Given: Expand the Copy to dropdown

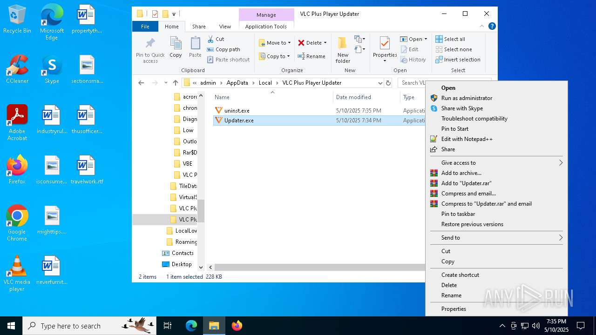Looking at the screenshot, I should pos(288,56).
